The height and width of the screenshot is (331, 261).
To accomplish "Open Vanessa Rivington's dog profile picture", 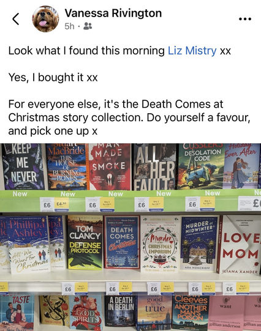I will (x=46, y=19).
